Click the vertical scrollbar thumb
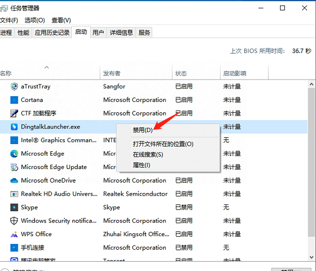 (311, 162)
